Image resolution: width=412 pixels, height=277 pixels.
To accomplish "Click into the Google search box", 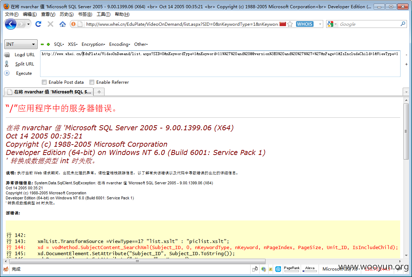I will point(369,24).
